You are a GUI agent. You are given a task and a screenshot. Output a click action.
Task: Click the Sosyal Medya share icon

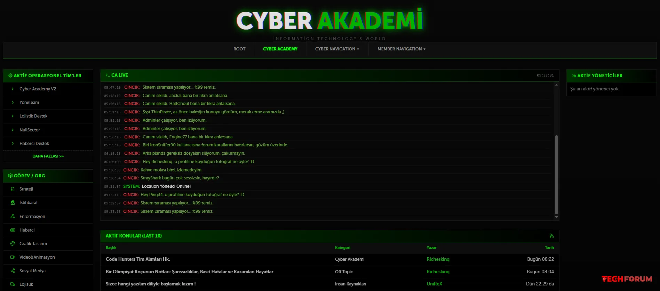coord(13,271)
